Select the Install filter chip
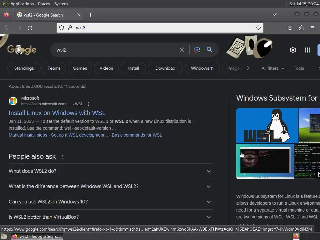The image size is (320, 240). click(133, 68)
